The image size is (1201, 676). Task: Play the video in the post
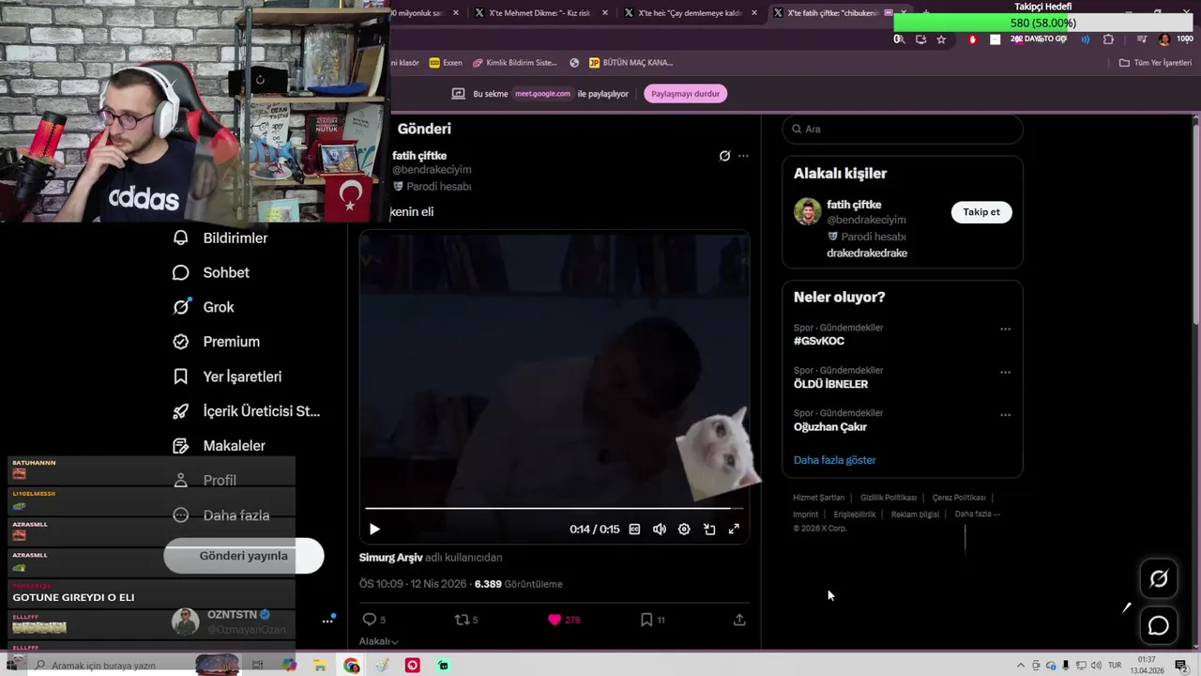(x=374, y=530)
